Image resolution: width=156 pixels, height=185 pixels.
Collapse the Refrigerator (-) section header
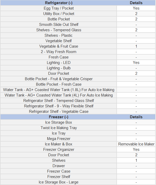59,3
